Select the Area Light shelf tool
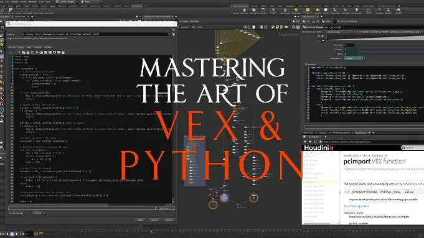Image resolution: width=424 pixels, height=238 pixels. (263, 11)
